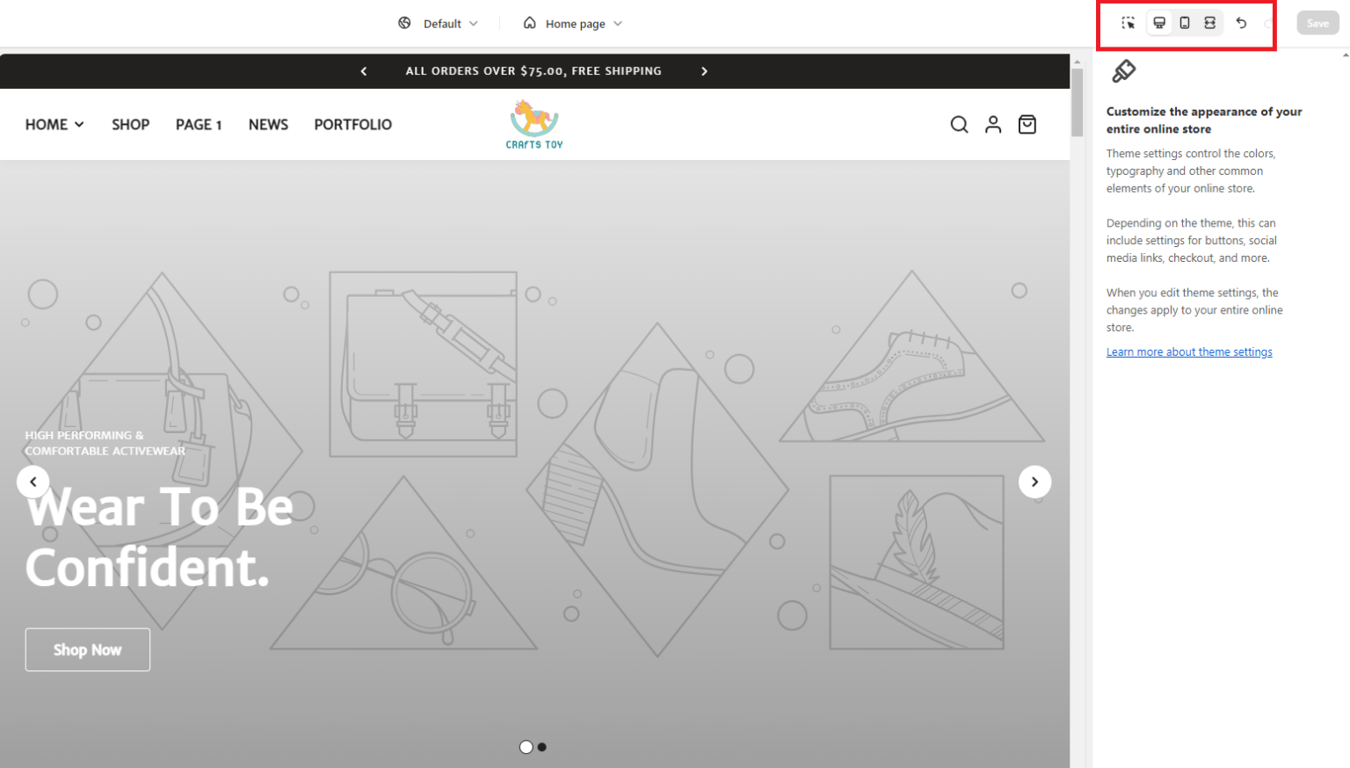Open Learn more about theme settings link
The width and height of the screenshot is (1350, 768).
click(x=1188, y=352)
